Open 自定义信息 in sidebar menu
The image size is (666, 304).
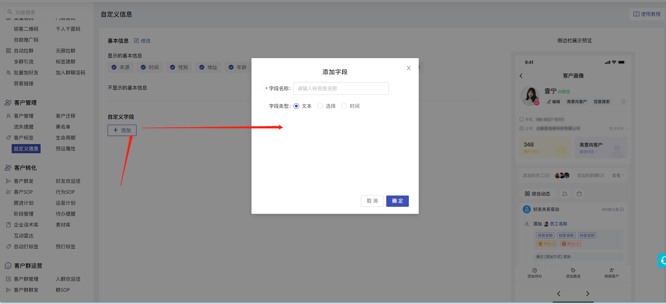[x=26, y=149]
